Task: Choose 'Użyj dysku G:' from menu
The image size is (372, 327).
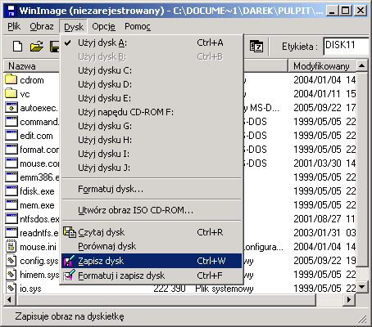Action: coord(152,126)
